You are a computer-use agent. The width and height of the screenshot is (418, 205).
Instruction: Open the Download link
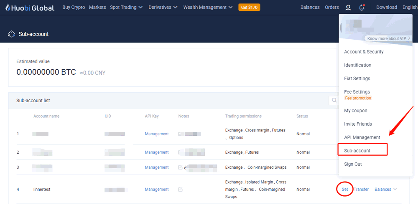(387, 7)
